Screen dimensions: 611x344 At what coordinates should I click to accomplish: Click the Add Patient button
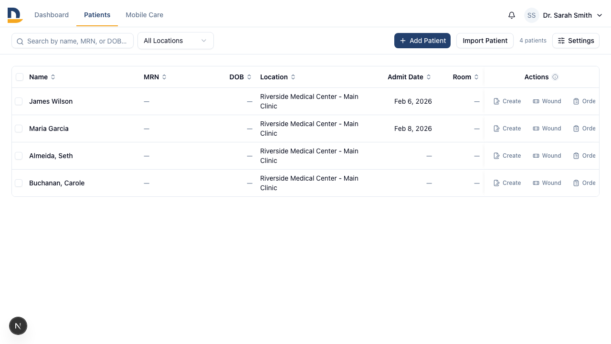click(x=422, y=41)
